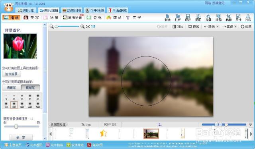255x149 pixels.
Task: Select the 裁剪 crop tool icon
Action: coord(228,17)
